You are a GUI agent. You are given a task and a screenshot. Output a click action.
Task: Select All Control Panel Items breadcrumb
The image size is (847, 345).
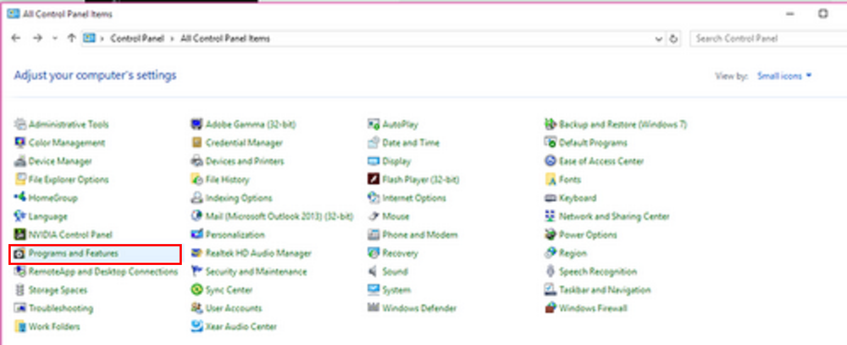pos(225,38)
